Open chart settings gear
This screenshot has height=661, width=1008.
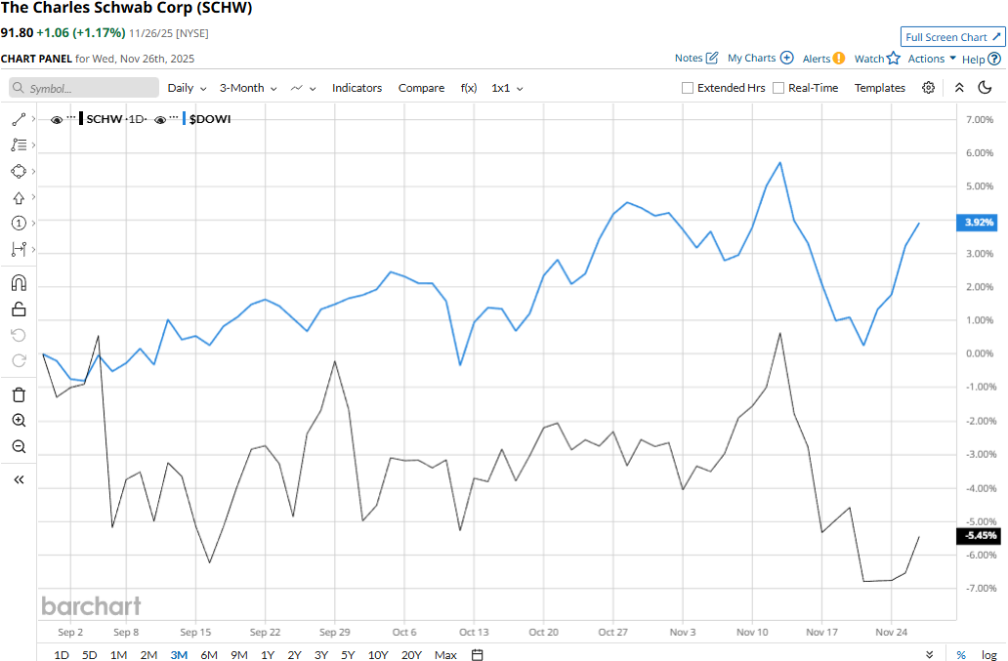928,88
